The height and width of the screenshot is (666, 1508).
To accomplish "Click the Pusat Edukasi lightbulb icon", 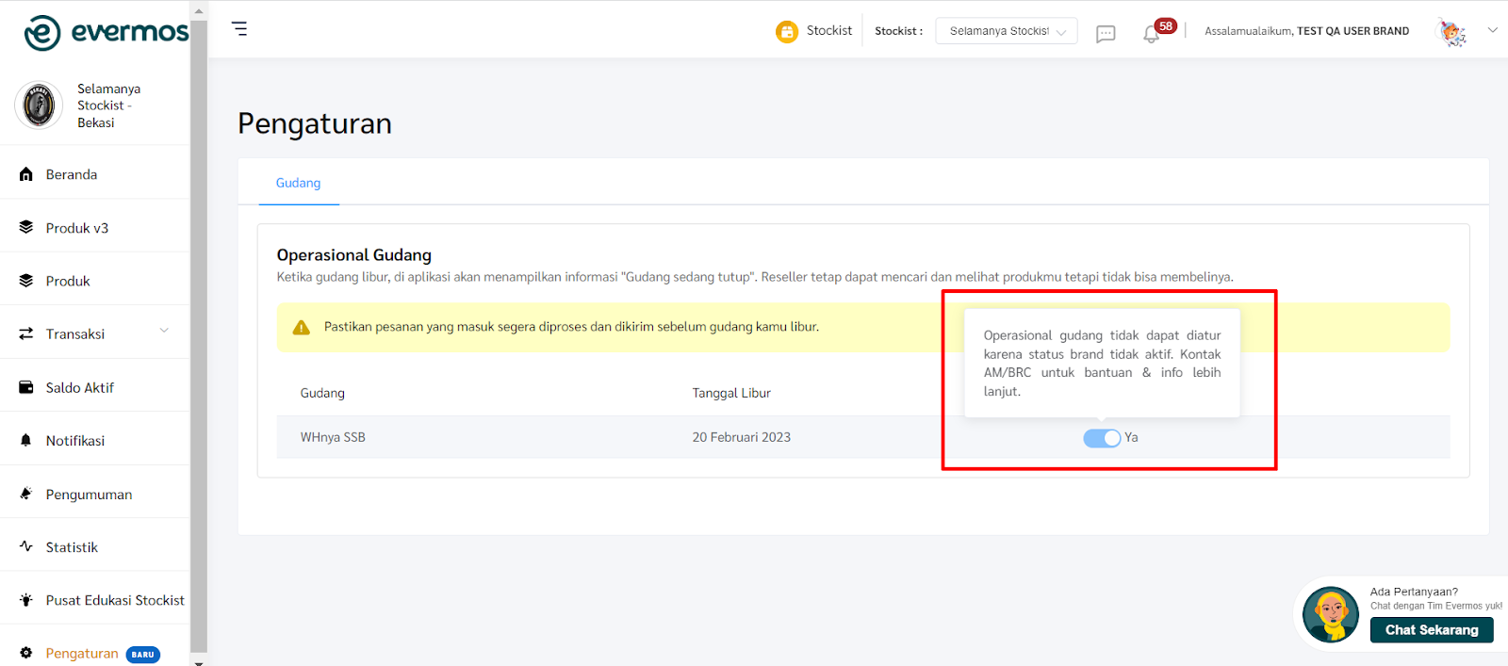I will tap(26, 600).
